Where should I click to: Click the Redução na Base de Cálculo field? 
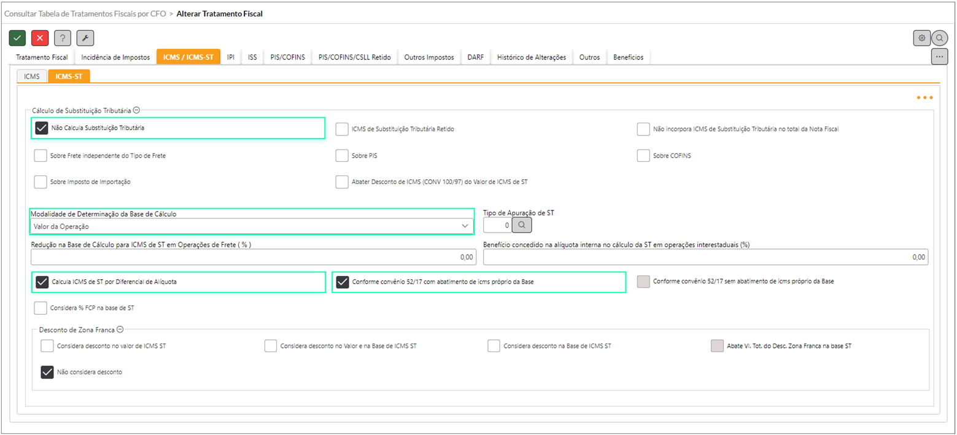point(253,257)
